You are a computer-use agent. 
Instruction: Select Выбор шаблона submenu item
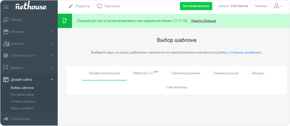[x=22, y=88]
